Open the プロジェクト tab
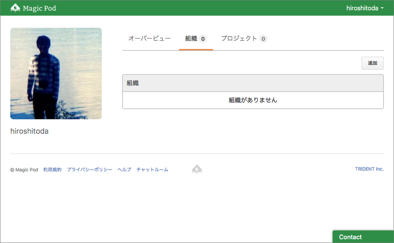 (x=239, y=38)
